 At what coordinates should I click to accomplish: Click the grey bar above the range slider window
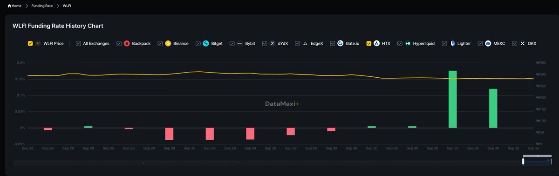537,156
